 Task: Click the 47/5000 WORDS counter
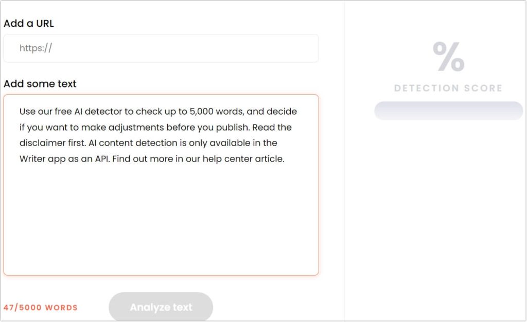[41, 307]
